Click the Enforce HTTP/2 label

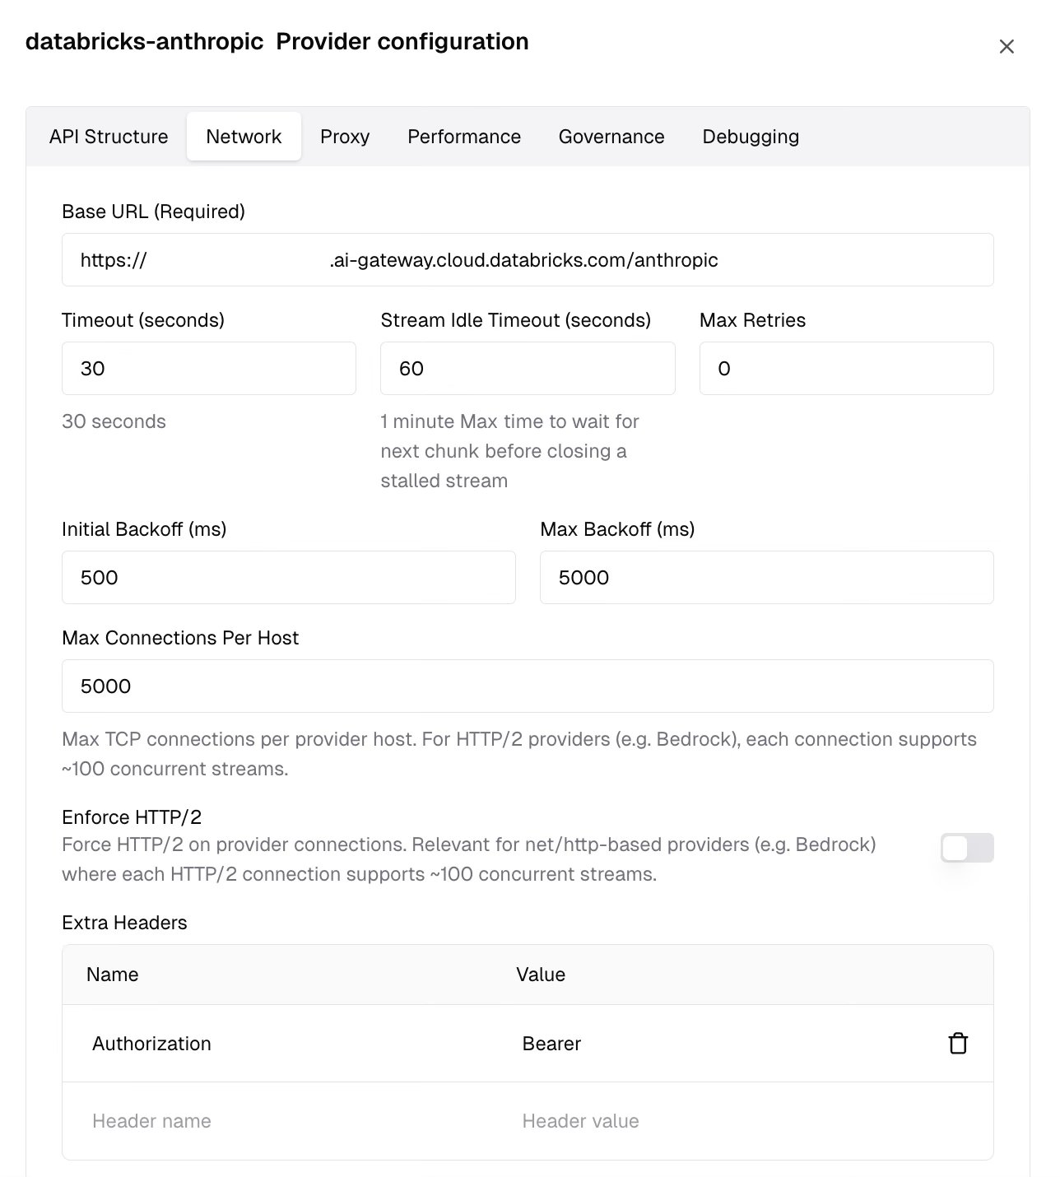(132, 817)
